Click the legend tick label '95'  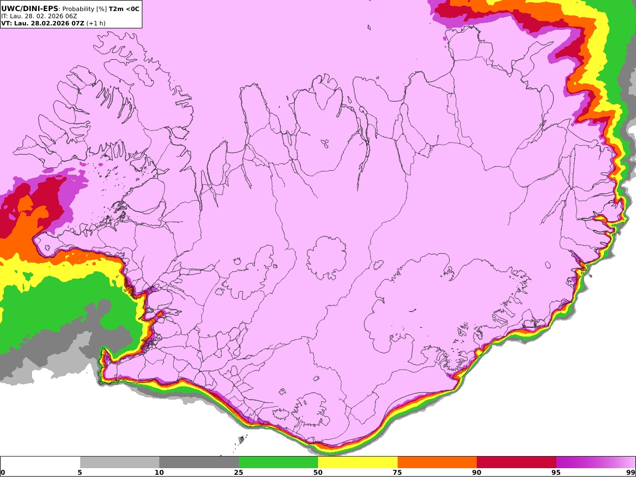click(556, 472)
